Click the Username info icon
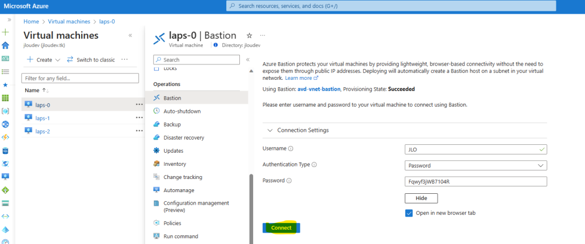This screenshot has height=244, width=585. tap(291, 149)
